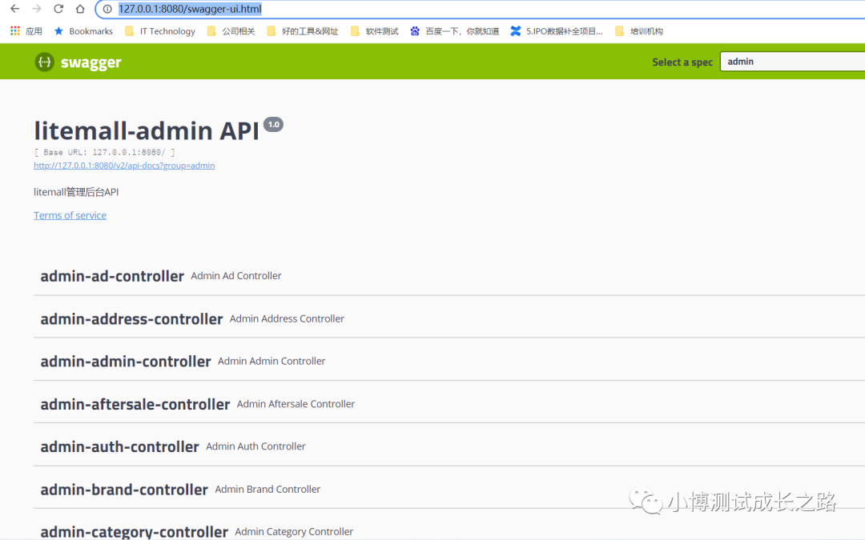Open the Select a spec dropdown showing admin
Screen dimensions: 865x540
[x=792, y=61]
